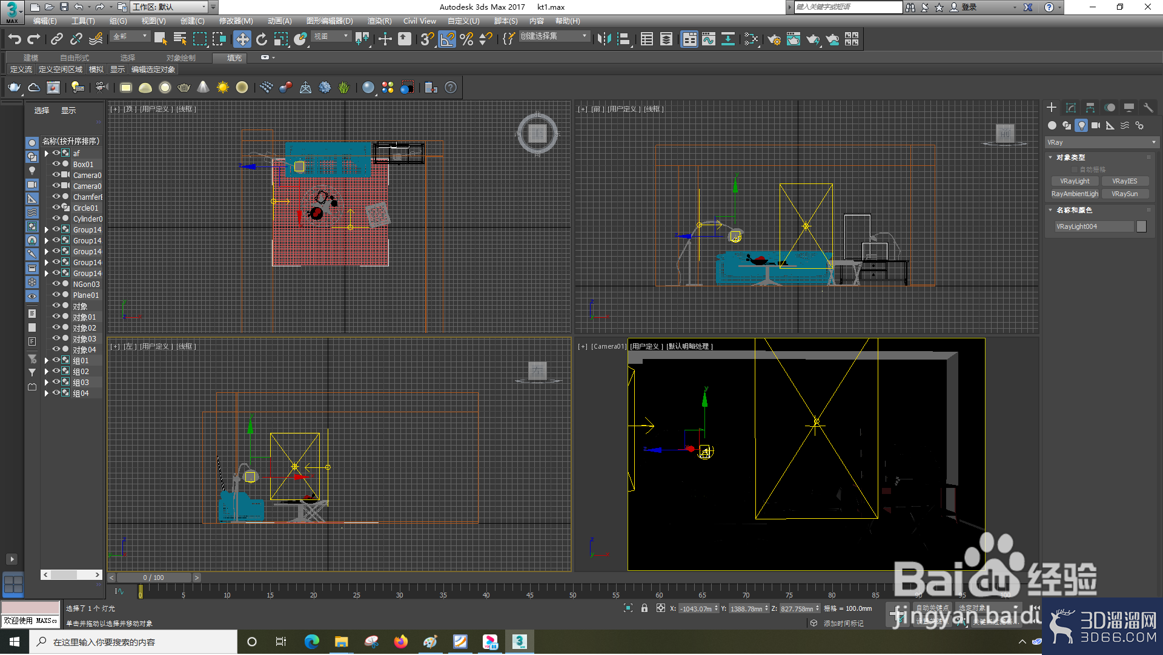Select the Move tool in main toolbar

242,39
